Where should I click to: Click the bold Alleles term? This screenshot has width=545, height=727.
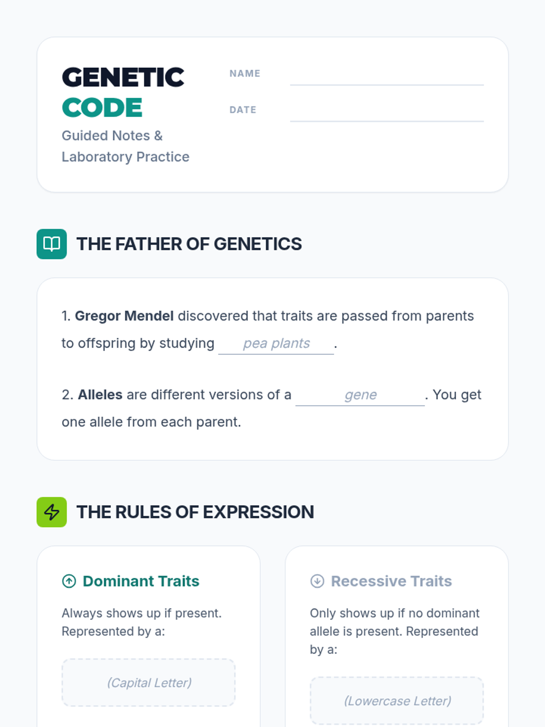point(100,394)
